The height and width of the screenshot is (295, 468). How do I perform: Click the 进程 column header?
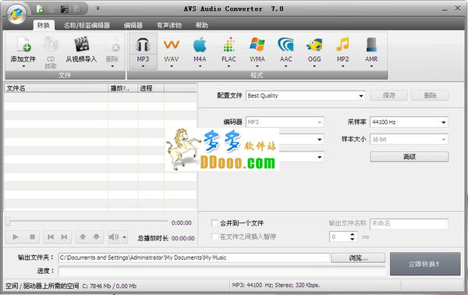tap(151, 88)
